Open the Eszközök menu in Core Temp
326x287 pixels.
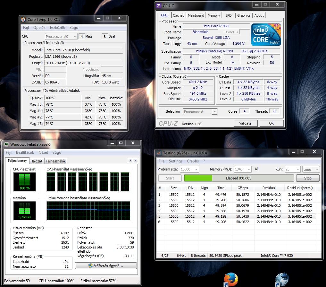point(57,28)
